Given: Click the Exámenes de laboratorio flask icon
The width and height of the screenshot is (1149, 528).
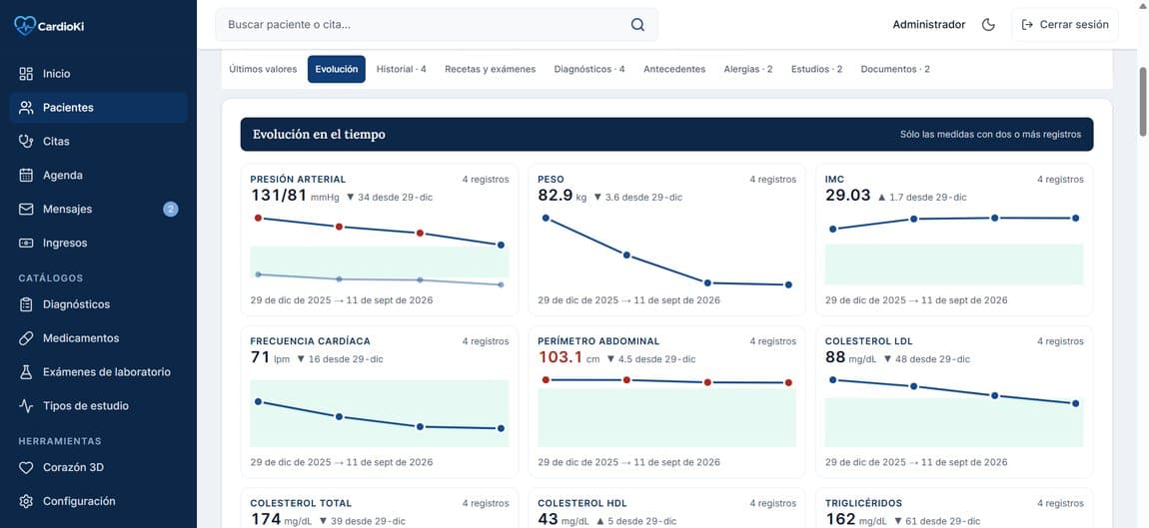Looking at the screenshot, I should 26,372.
